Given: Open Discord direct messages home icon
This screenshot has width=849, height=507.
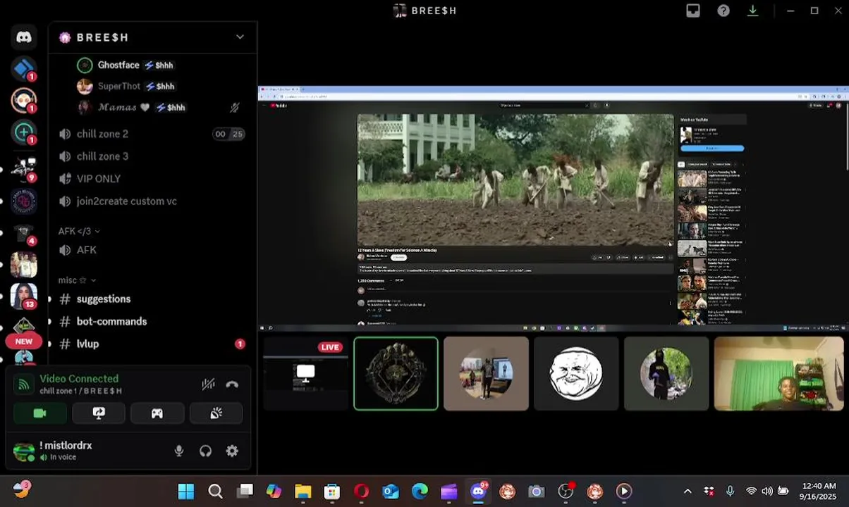Looking at the screenshot, I should point(24,37).
